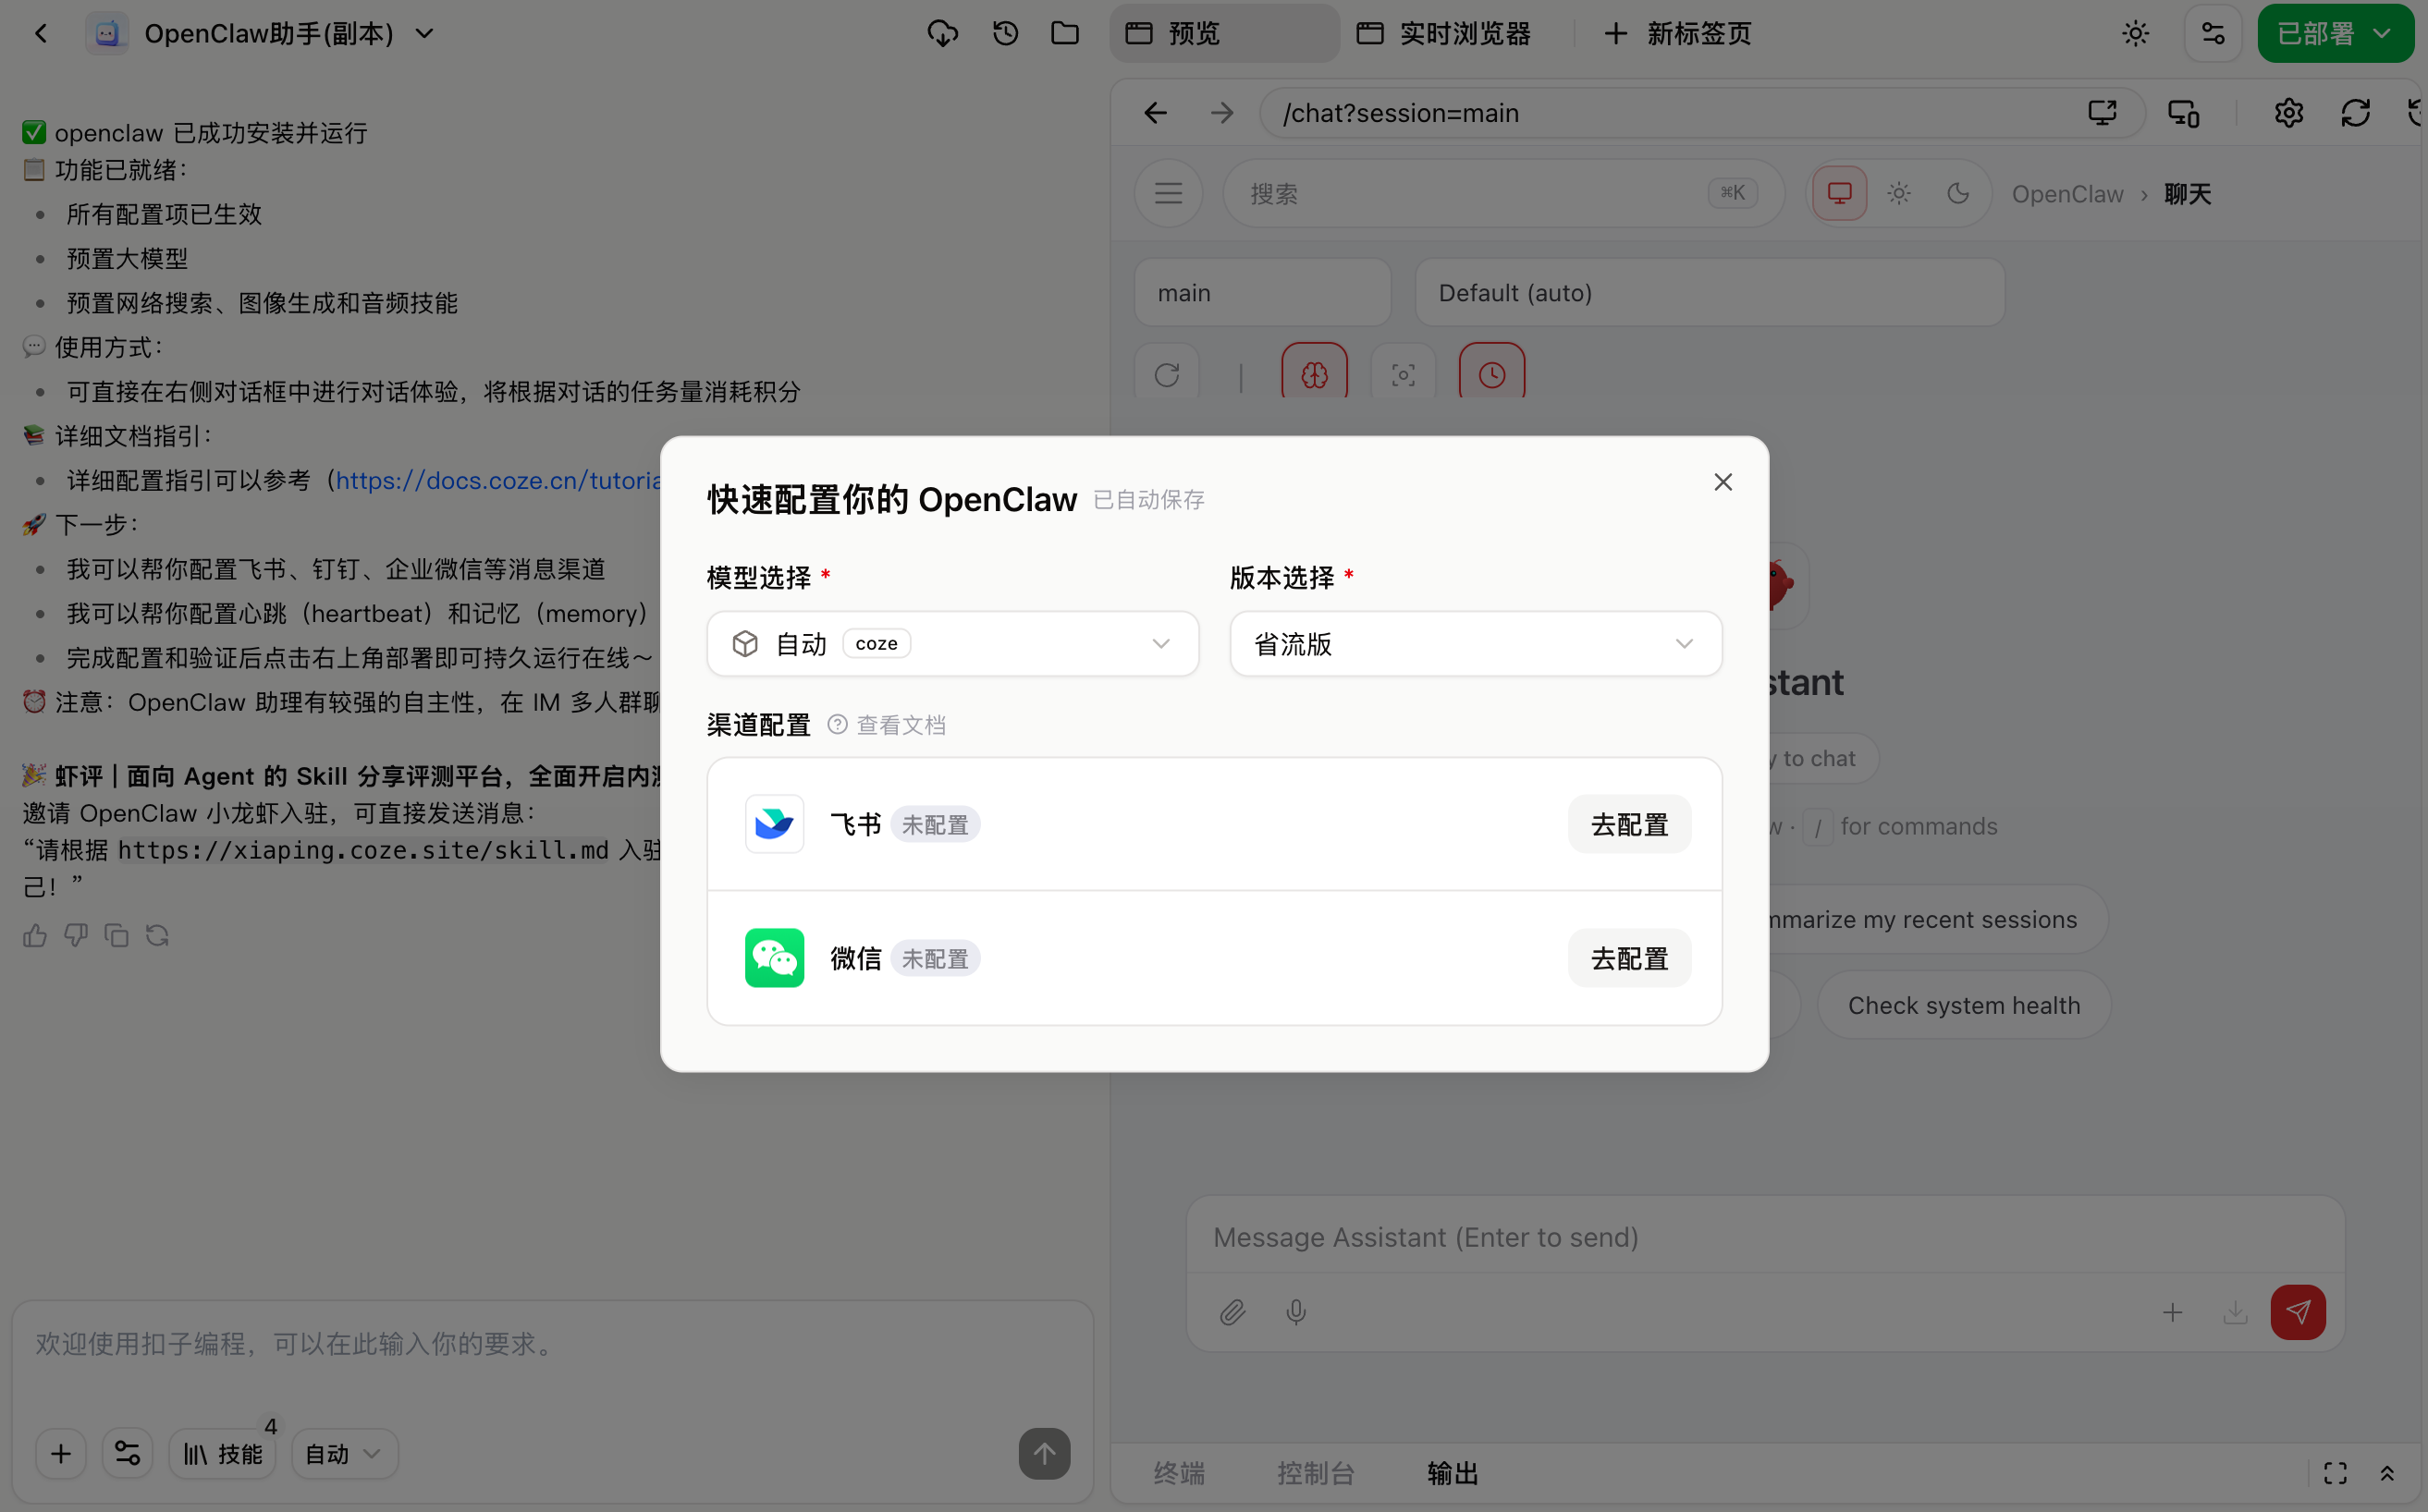
Task: Expand the green 已部署 deploy button
Action: pos(2335,34)
